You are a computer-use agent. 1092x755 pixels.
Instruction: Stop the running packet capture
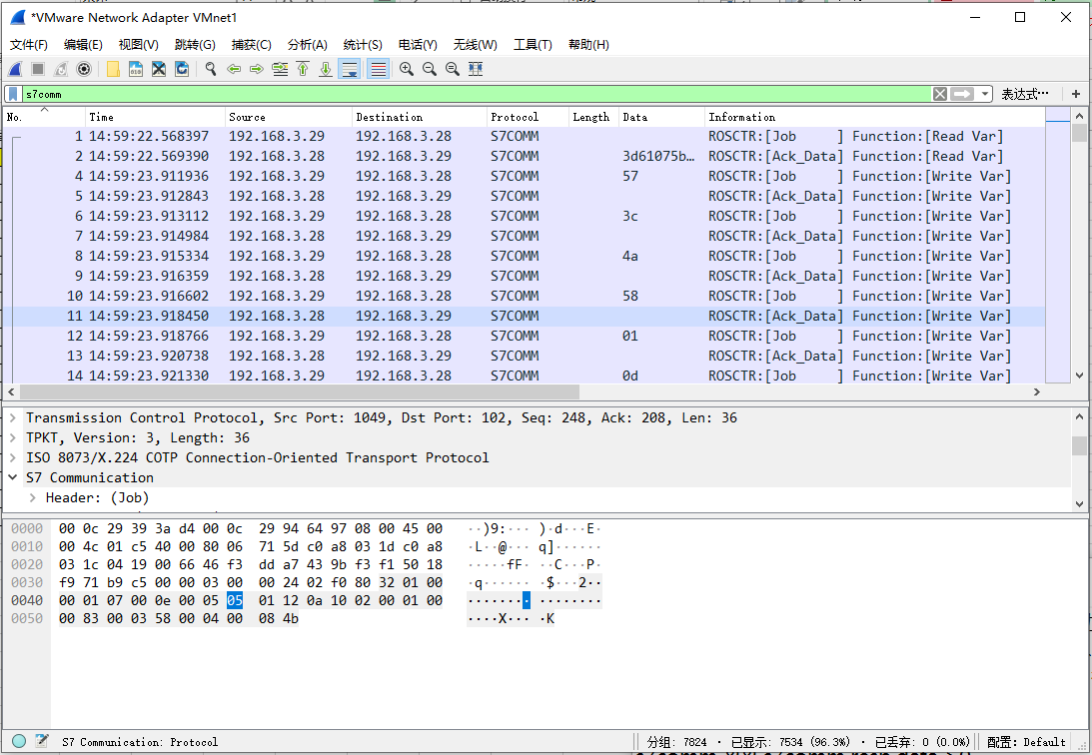click(x=38, y=69)
